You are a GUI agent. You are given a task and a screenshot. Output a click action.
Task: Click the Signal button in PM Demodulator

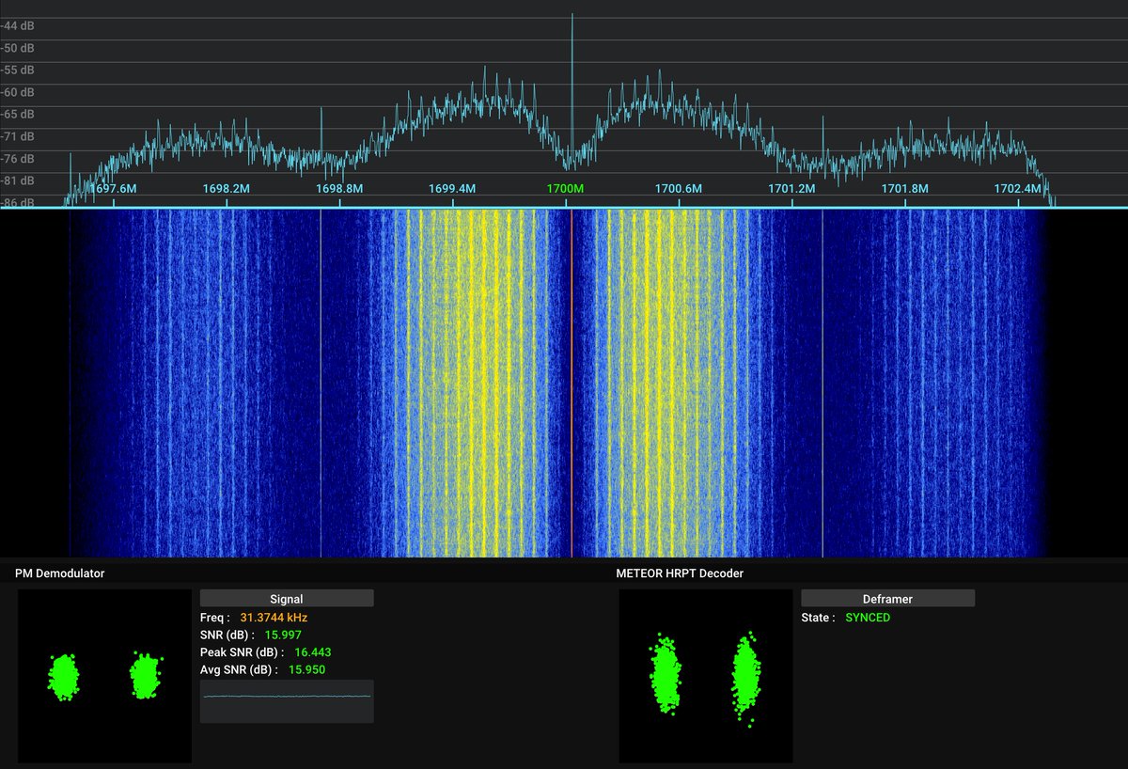tap(287, 598)
